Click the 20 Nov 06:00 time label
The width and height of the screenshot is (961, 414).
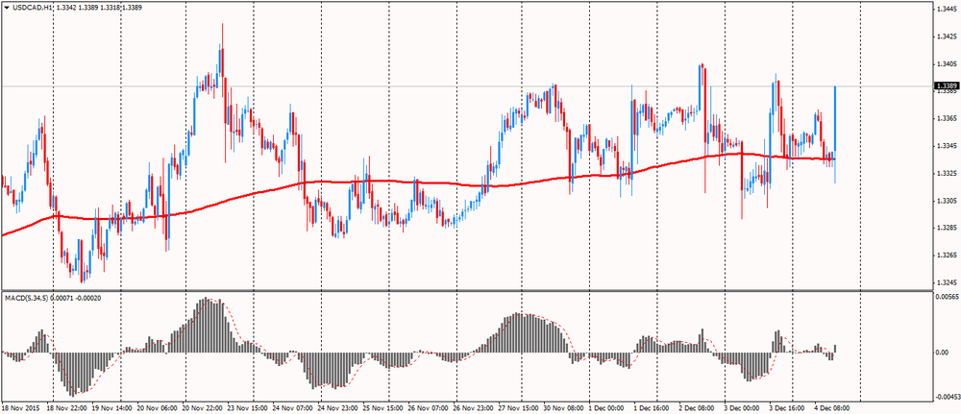click(157, 406)
